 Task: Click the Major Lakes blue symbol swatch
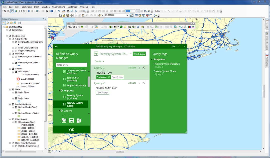[x=19, y=101]
